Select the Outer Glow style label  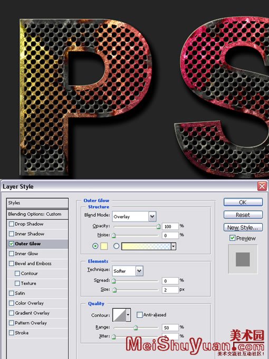pyautogui.click(x=28, y=244)
